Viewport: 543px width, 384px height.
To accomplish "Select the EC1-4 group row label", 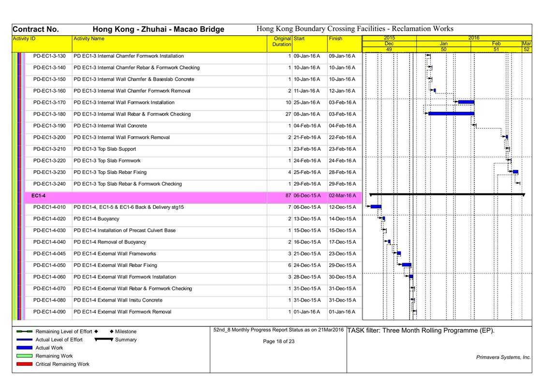I will pos(38,196).
